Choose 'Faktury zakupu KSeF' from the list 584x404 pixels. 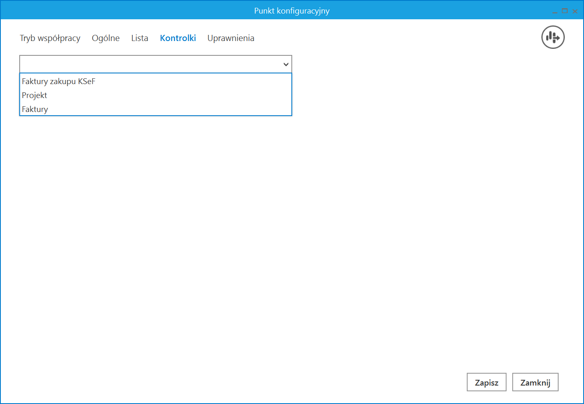(59, 82)
